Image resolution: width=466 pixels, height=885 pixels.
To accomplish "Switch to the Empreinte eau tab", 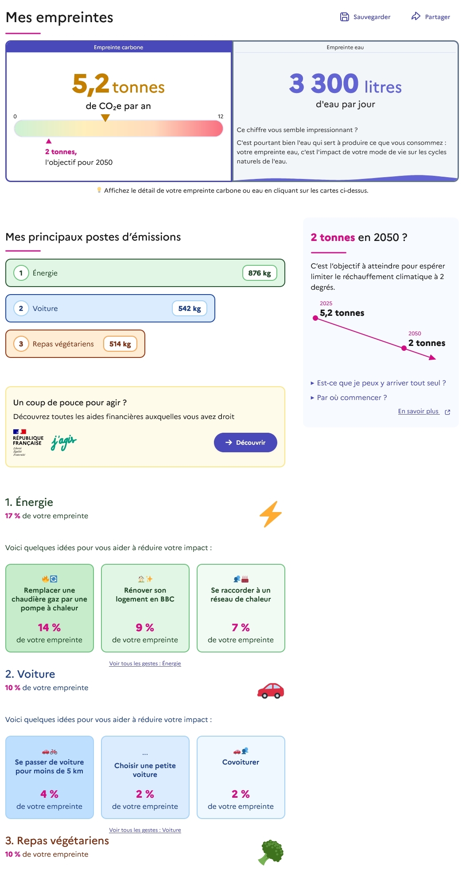I will [345, 47].
